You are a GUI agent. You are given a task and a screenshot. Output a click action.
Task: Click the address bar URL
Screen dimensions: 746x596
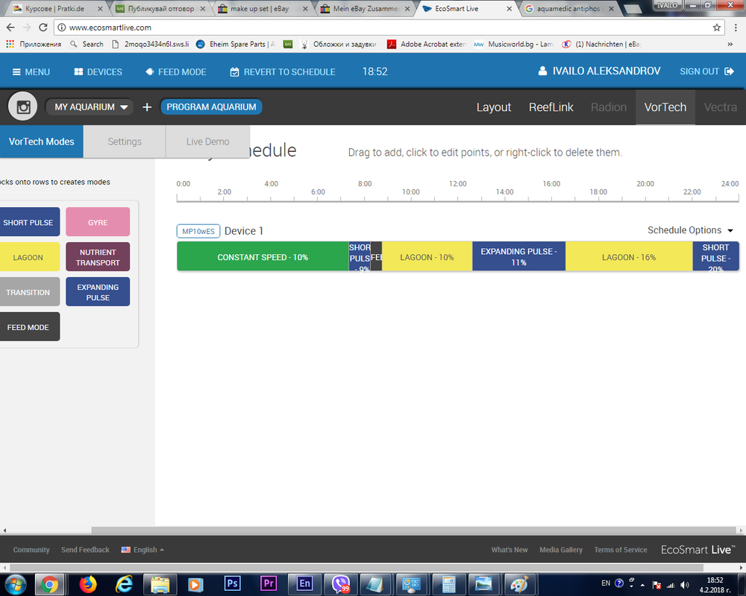tap(110, 28)
